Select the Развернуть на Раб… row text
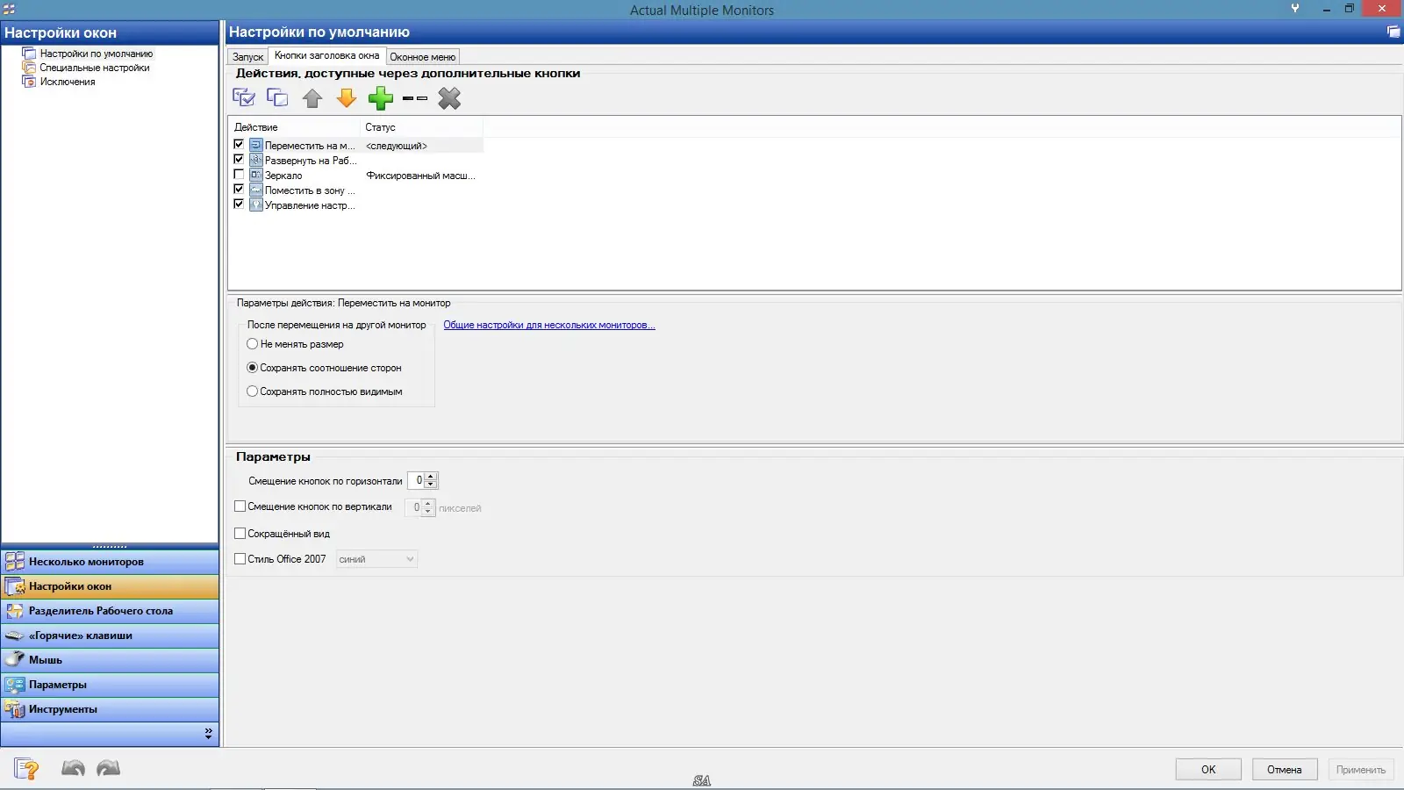The image size is (1404, 790). point(311,161)
